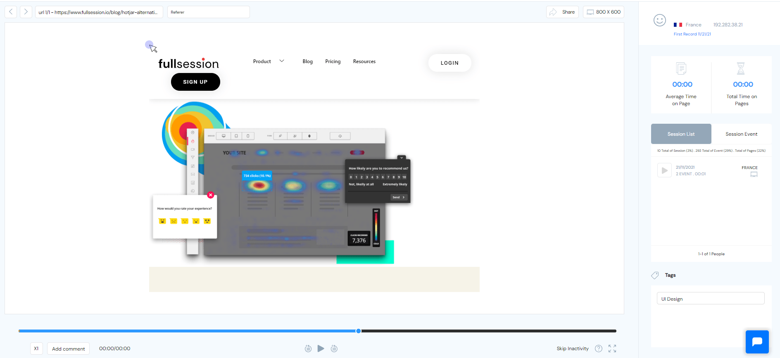Click the forward arrow navigation icon

[x=26, y=12]
